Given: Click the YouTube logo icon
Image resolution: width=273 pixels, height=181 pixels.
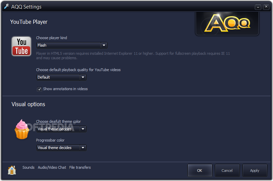Looking at the screenshot, I should click(21, 46).
